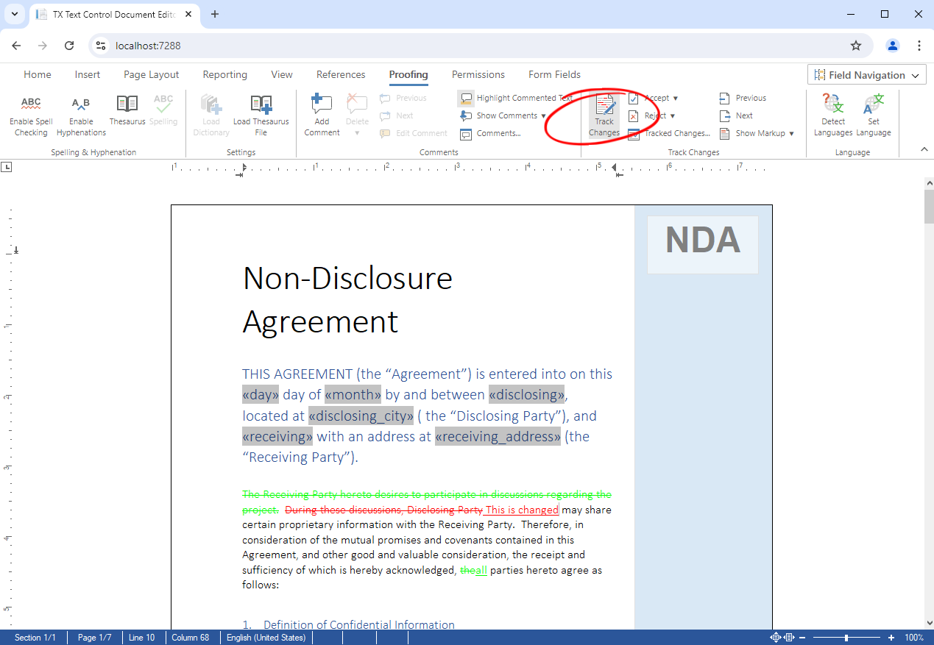Screen dimensions: 934x645
Task: Click the NDA sidebar box
Action: click(x=703, y=244)
